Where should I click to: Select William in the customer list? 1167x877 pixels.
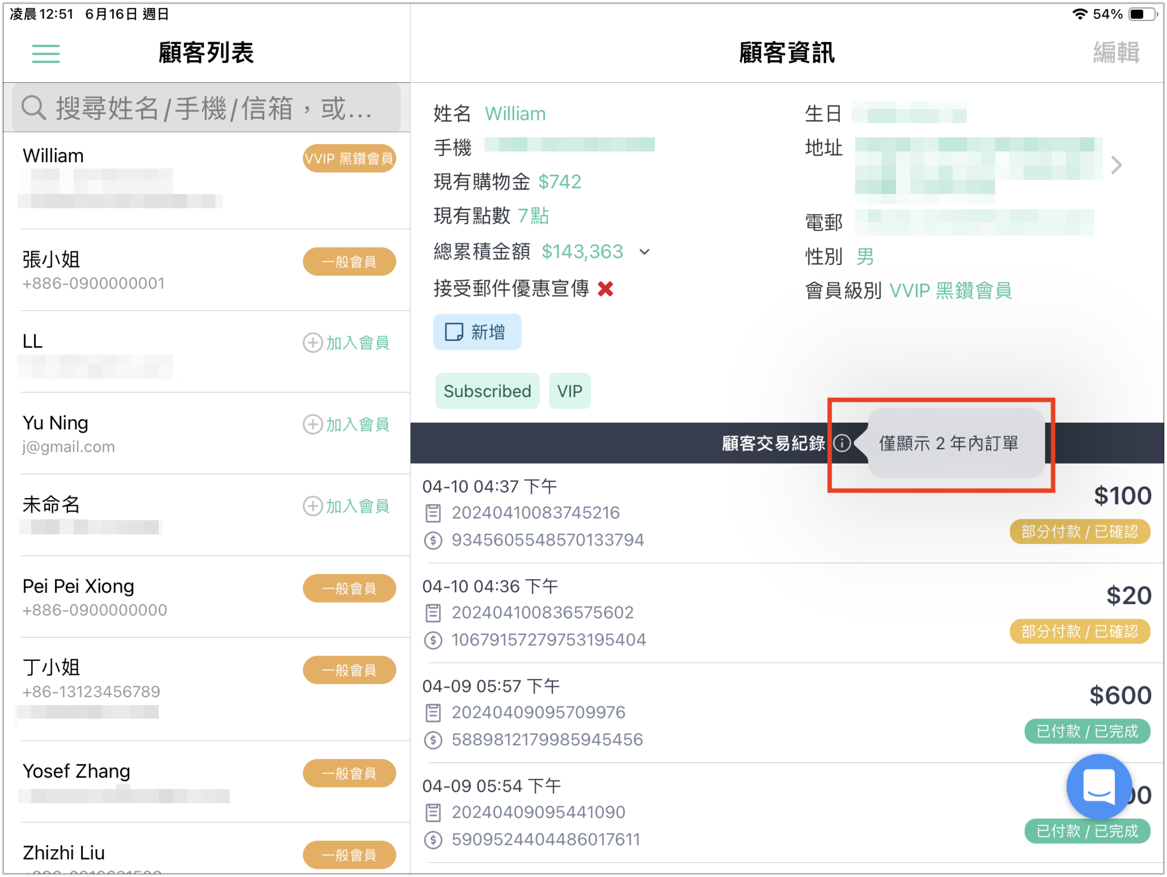pos(207,180)
